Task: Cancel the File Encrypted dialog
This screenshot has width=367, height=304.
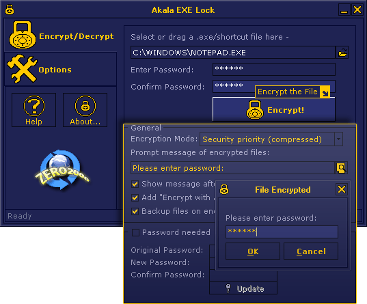Action: 311,251
